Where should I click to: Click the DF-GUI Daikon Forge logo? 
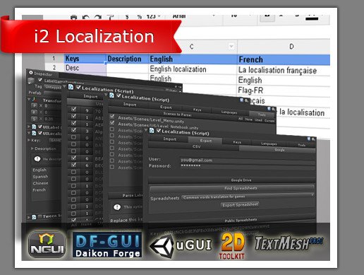coord(107,244)
